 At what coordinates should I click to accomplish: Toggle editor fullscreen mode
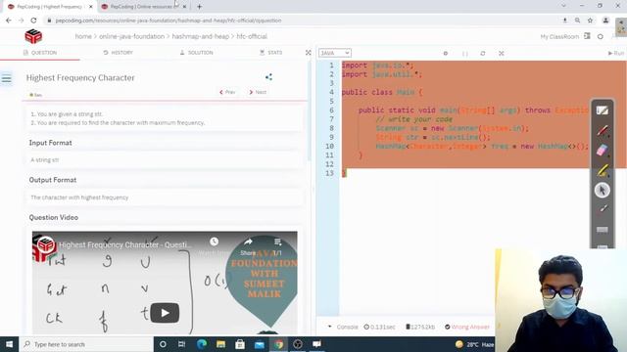pos(501,53)
